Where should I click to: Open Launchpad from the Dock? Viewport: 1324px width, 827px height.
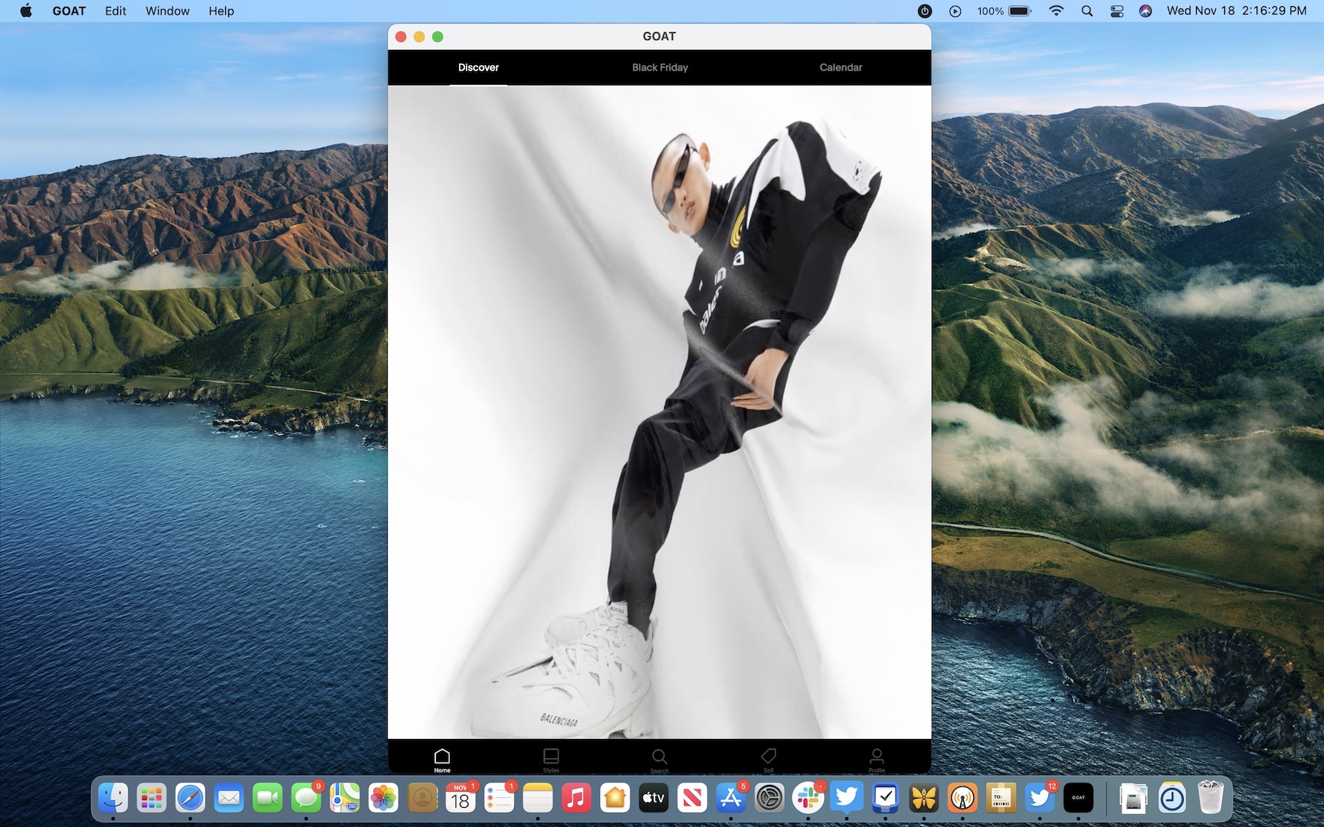[x=152, y=799]
